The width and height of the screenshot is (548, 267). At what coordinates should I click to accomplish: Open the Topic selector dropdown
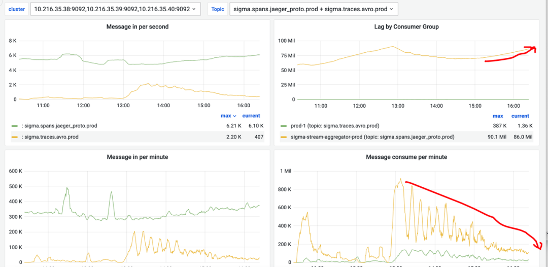[313, 9]
